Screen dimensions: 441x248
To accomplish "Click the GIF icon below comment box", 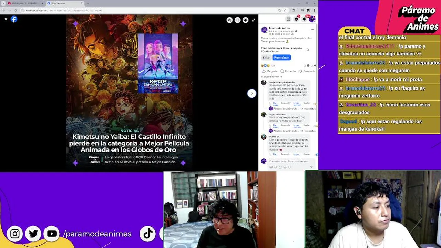I will coord(285,167).
